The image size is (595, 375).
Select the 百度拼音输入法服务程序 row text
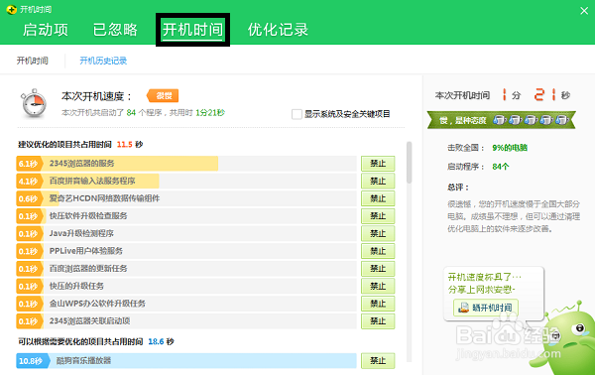tap(92, 181)
